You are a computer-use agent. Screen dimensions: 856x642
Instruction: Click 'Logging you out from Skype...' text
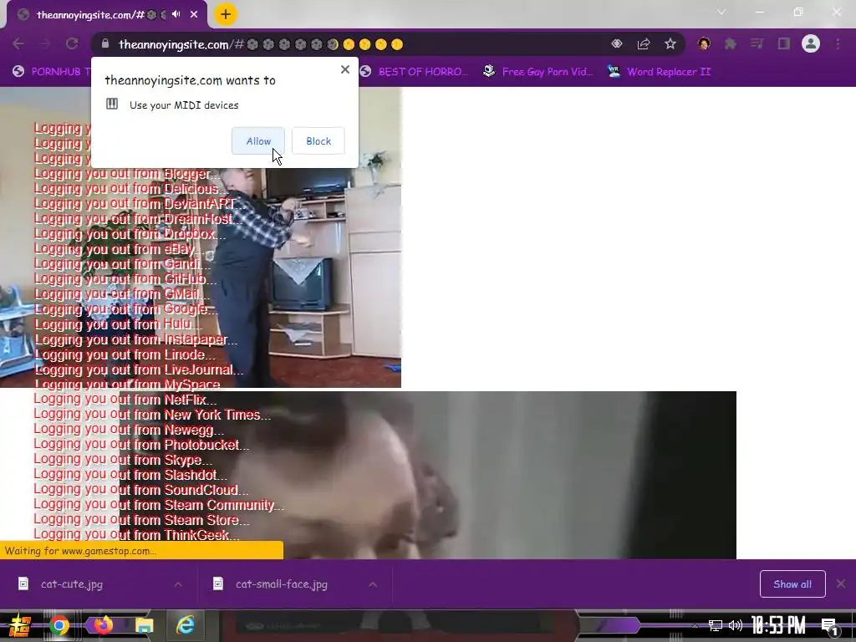coord(123,461)
